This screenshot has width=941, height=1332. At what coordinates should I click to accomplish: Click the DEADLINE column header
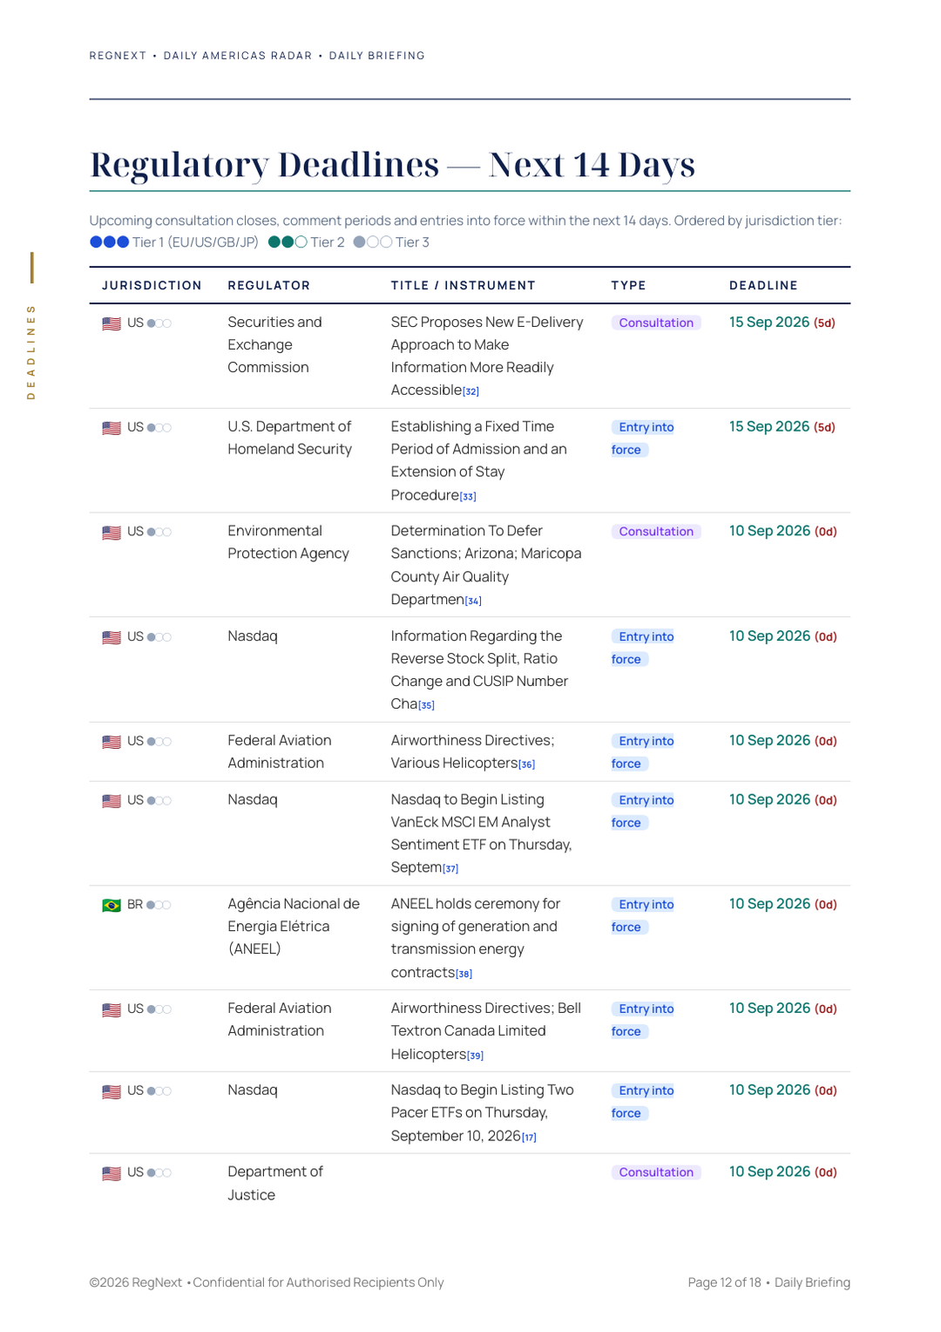[x=763, y=286]
